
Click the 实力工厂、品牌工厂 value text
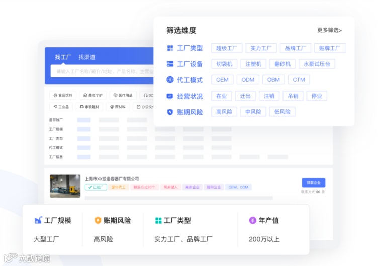183,239
